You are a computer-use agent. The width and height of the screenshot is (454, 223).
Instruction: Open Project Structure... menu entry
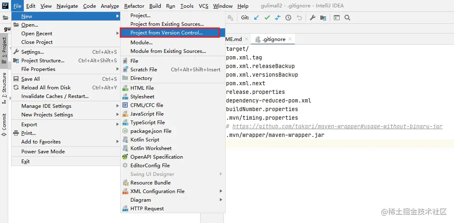[66, 61]
